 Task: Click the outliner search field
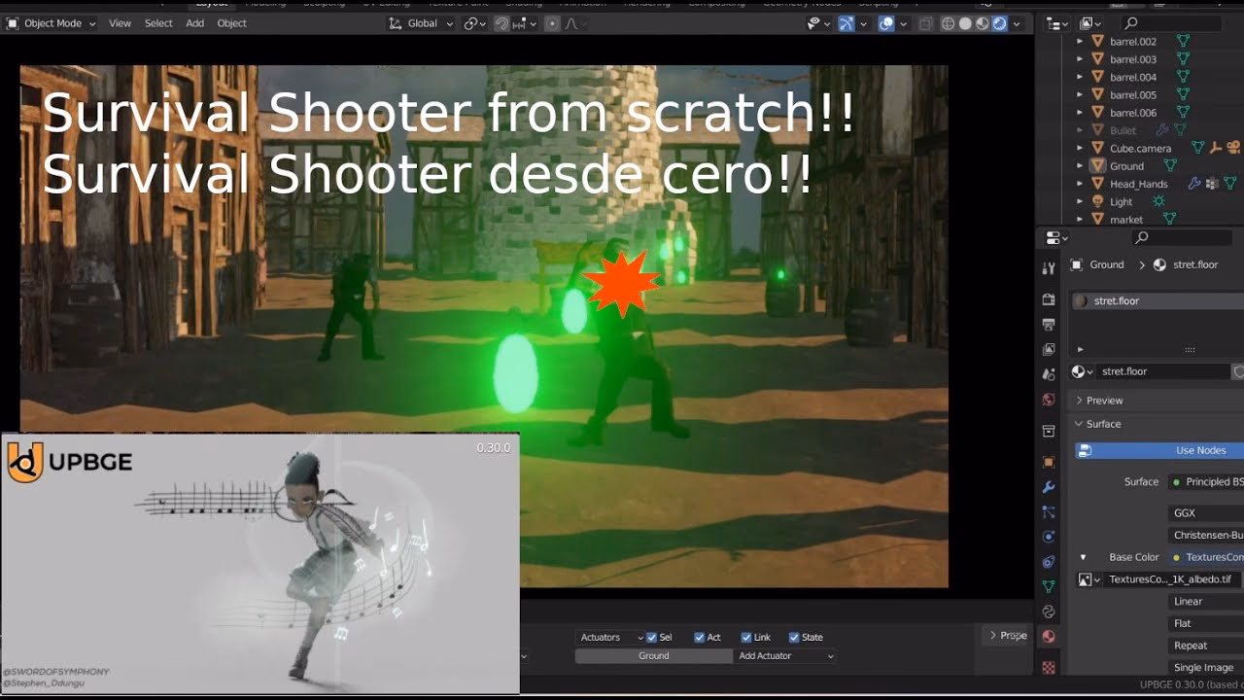[x=1171, y=23]
